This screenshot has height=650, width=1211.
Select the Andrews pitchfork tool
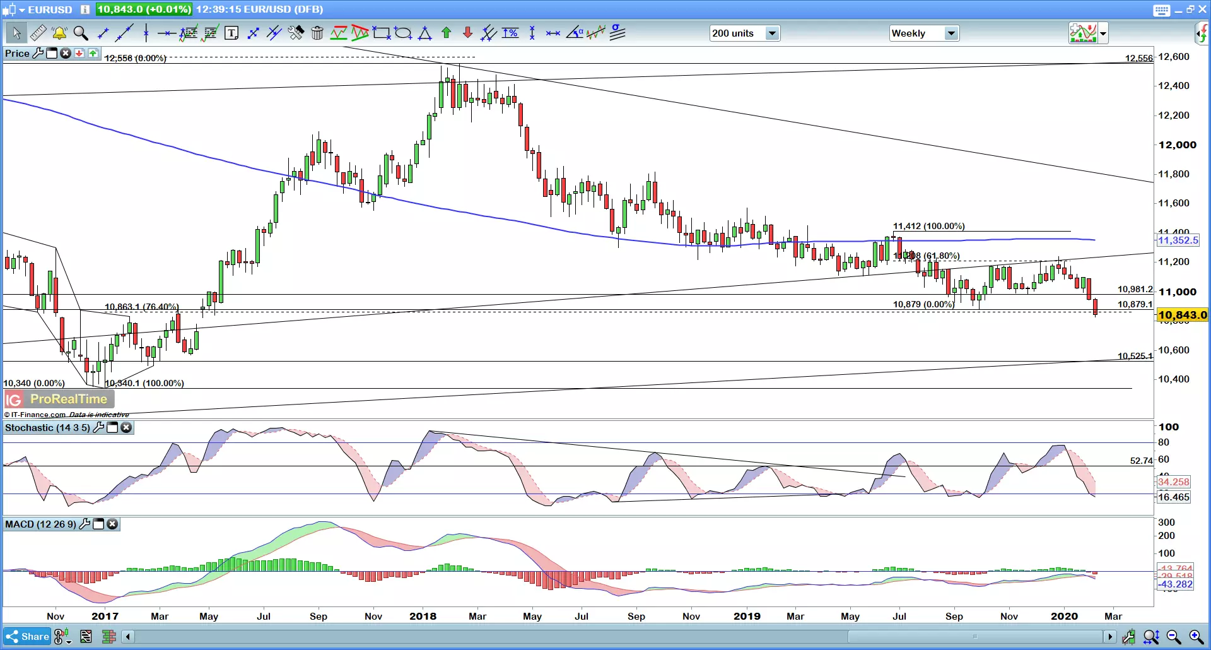point(489,33)
